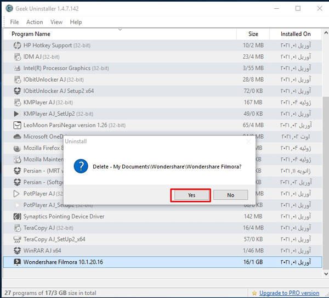Screen dimensions: 329x298
Task: Click the star icon beside Upgrade to PRO
Action: coord(254,293)
